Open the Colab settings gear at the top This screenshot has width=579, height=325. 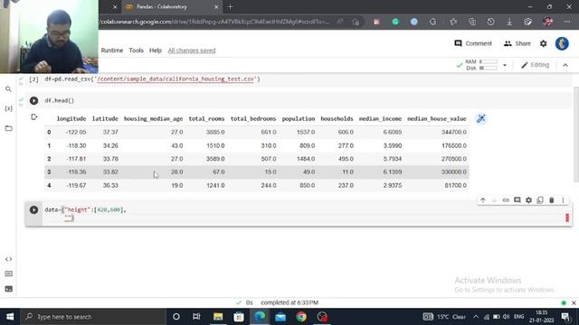point(543,43)
